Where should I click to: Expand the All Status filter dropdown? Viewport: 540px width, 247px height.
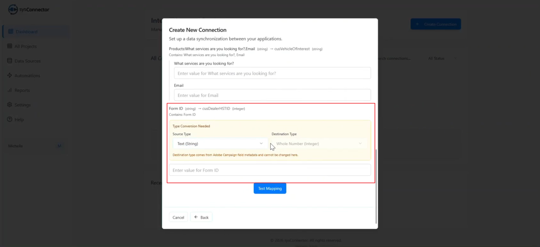click(442, 58)
